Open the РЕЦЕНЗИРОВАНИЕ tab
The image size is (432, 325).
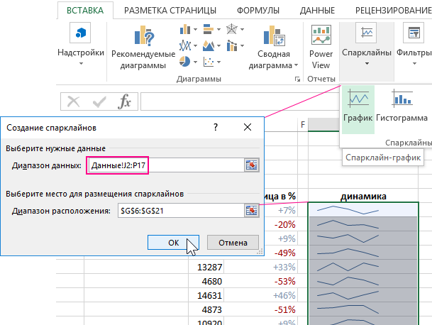pyautogui.click(x=394, y=11)
